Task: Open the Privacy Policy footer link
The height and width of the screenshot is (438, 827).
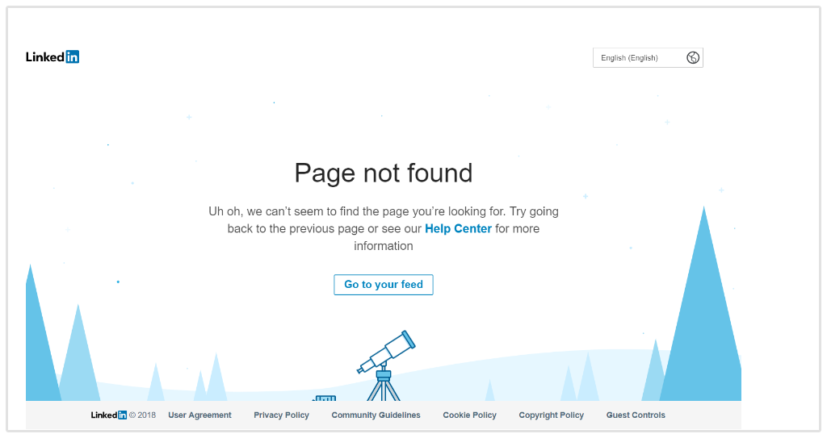Action: tap(281, 415)
